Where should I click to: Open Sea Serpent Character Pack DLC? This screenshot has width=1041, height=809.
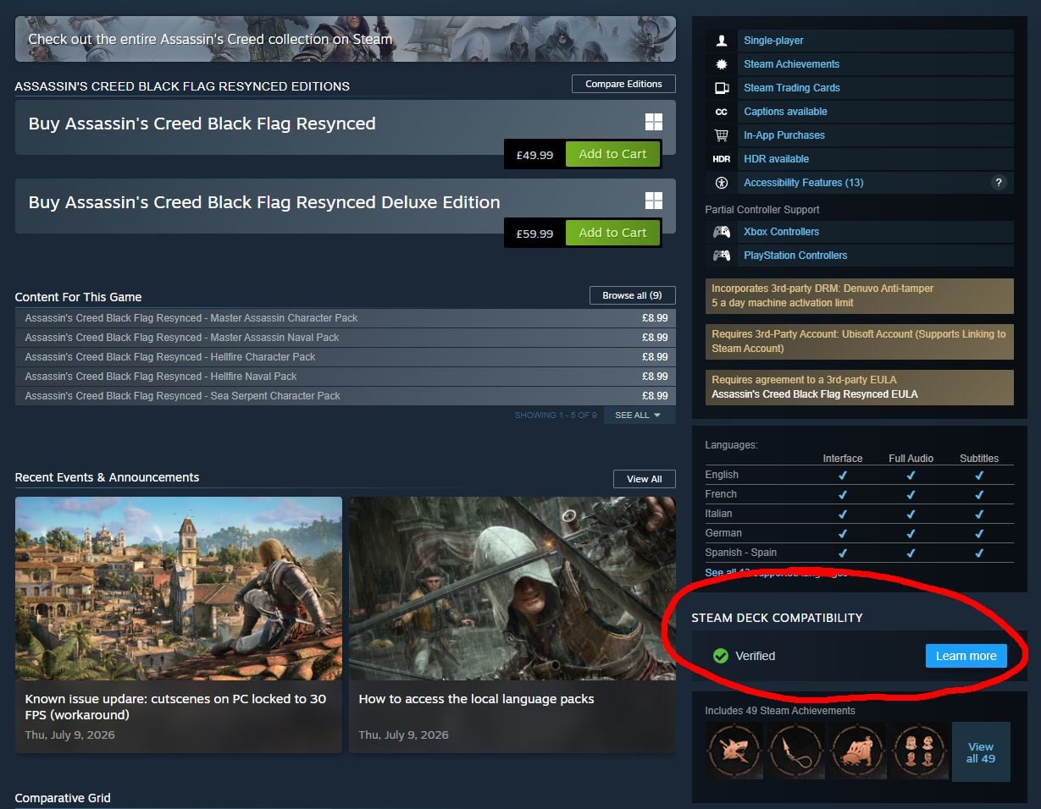point(346,396)
